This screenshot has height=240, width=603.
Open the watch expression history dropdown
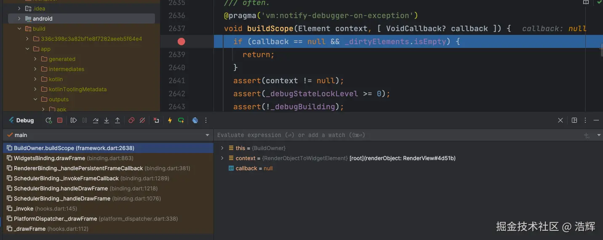[x=599, y=135]
